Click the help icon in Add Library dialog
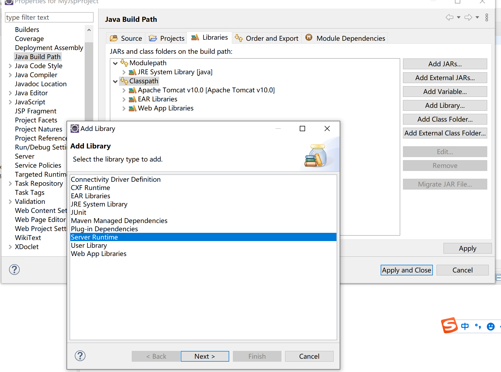Viewport: 501px width, 372px height. click(x=80, y=356)
